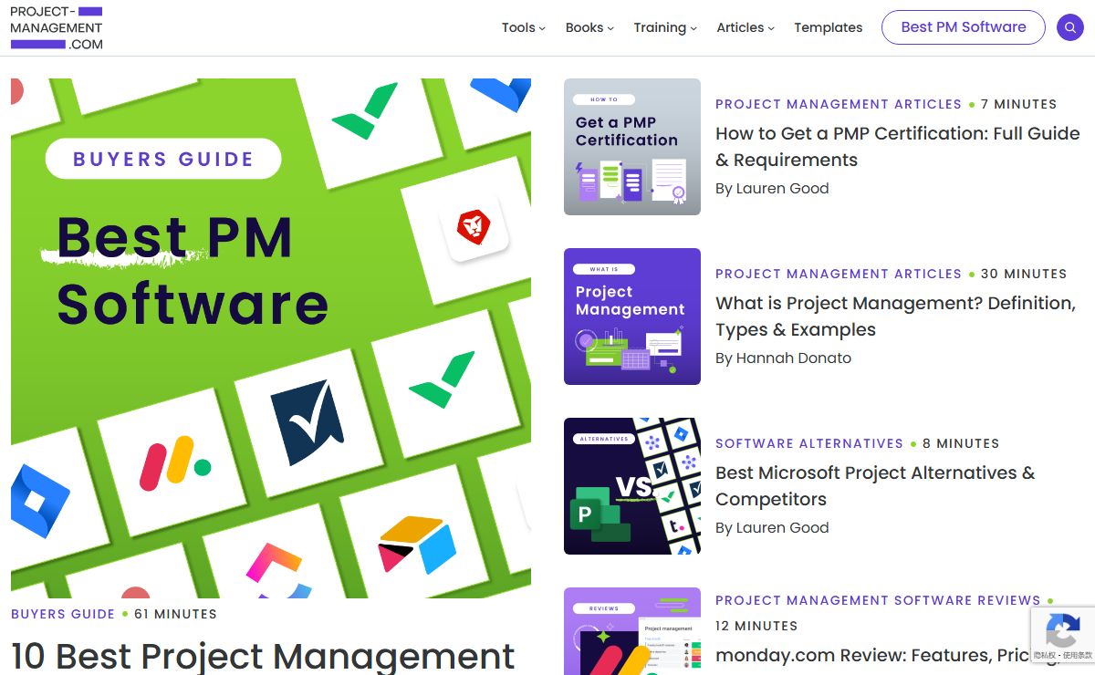The width and height of the screenshot is (1095, 675).
Task: Click the Software Alternatives category label
Action: click(809, 443)
